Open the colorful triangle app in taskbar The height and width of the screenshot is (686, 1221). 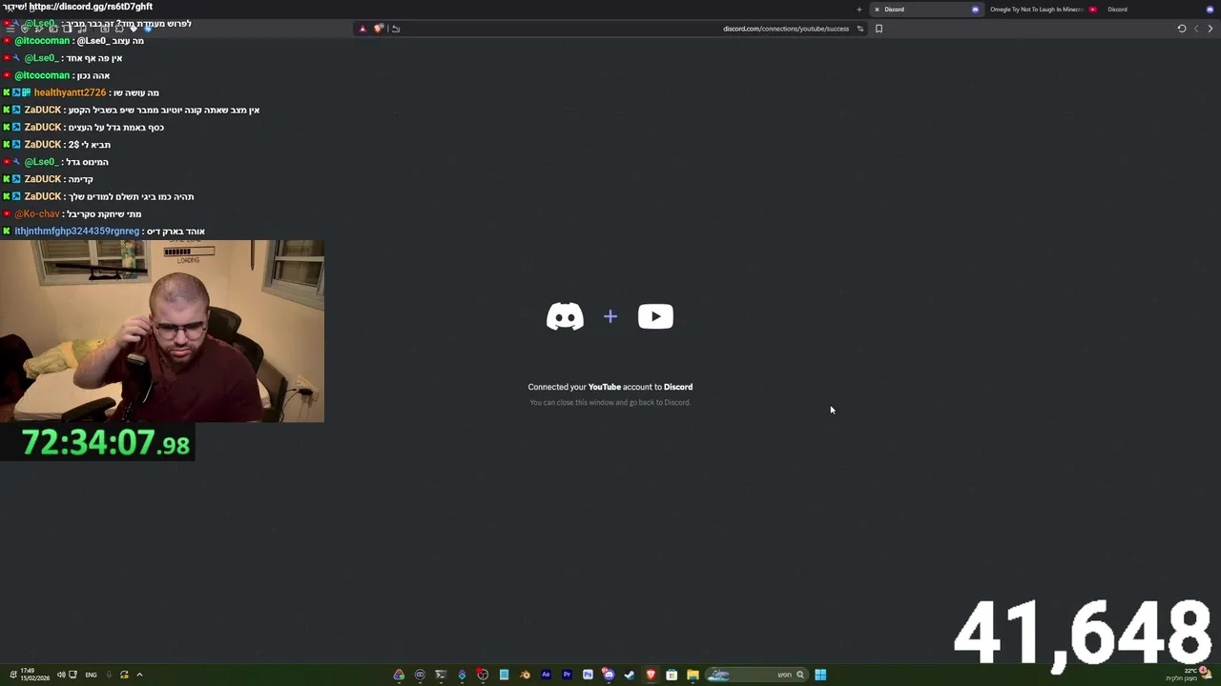[x=399, y=675]
